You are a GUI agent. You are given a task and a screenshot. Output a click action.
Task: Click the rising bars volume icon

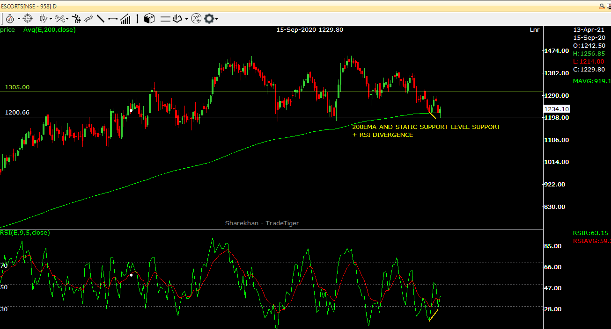tap(125, 19)
